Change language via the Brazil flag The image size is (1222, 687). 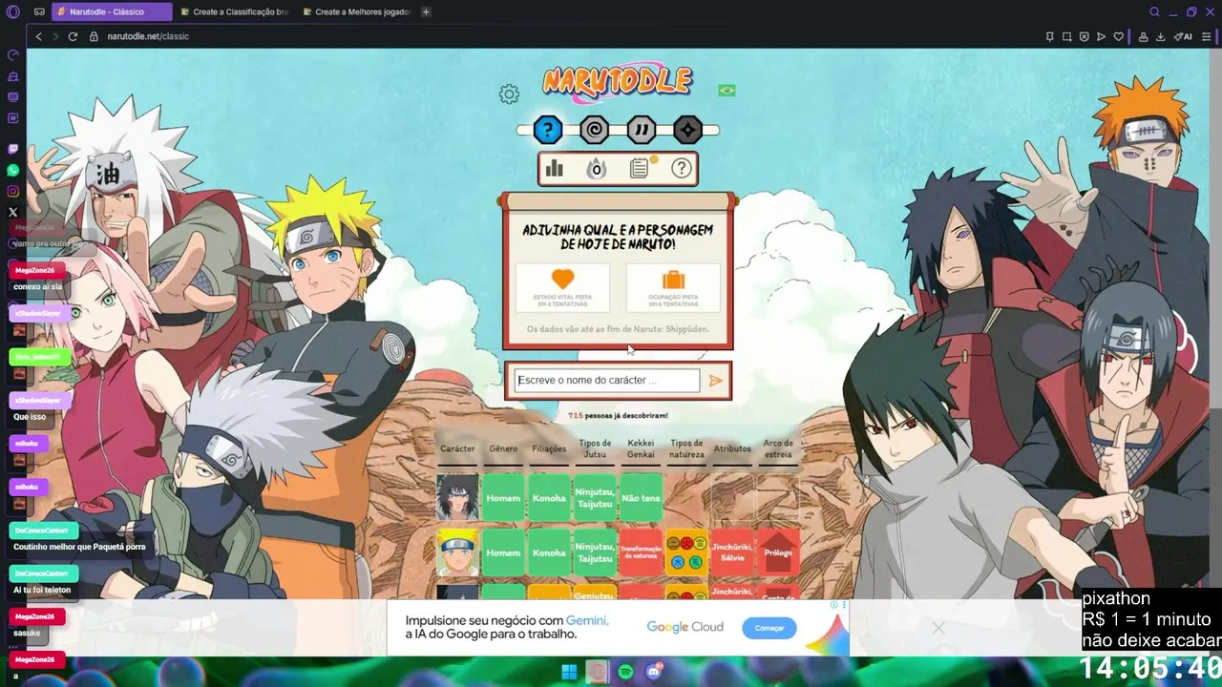(727, 90)
